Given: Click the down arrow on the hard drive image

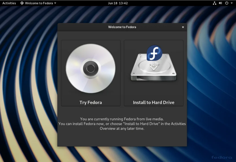Looking at the screenshot, I should pos(154,67).
